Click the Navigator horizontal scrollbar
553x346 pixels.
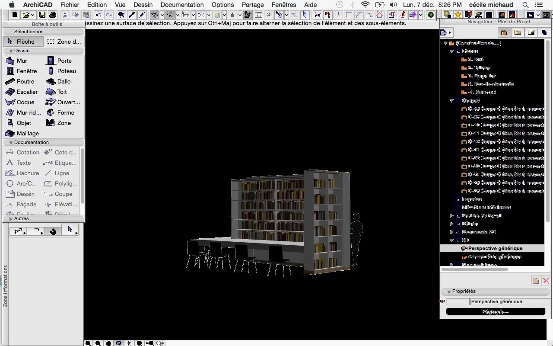point(474,269)
